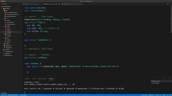Open mod.rs under security folder
This screenshot has height=96, width=172.
9,36
